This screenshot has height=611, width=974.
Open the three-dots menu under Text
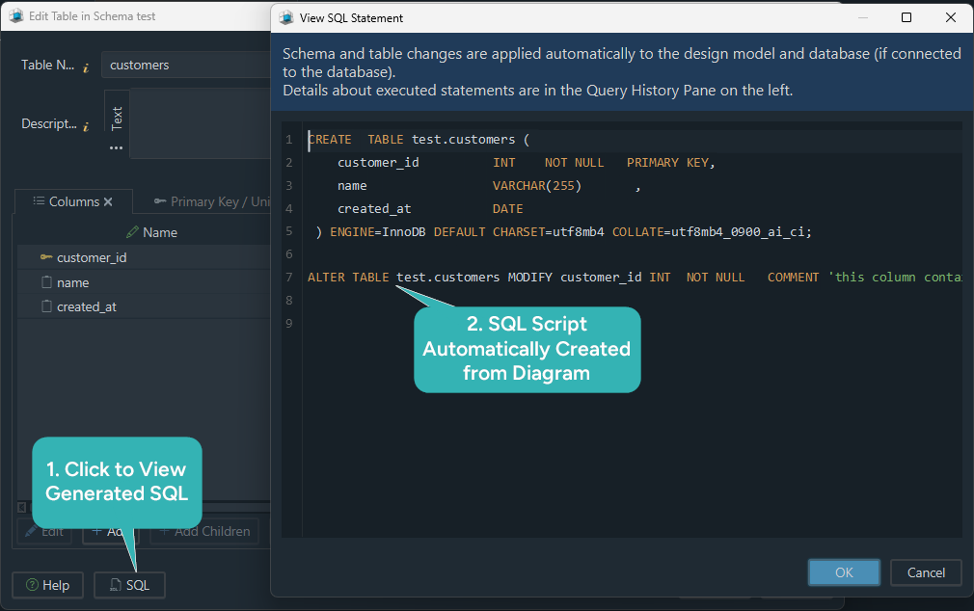pyautogui.click(x=116, y=147)
